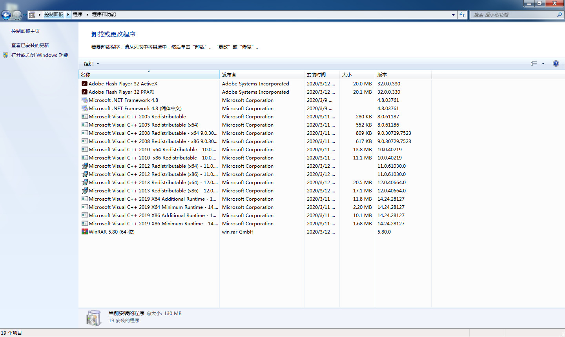Image resolution: width=565 pixels, height=337 pixels.
Task: Click the change view icon button
Action: point(534,63)
